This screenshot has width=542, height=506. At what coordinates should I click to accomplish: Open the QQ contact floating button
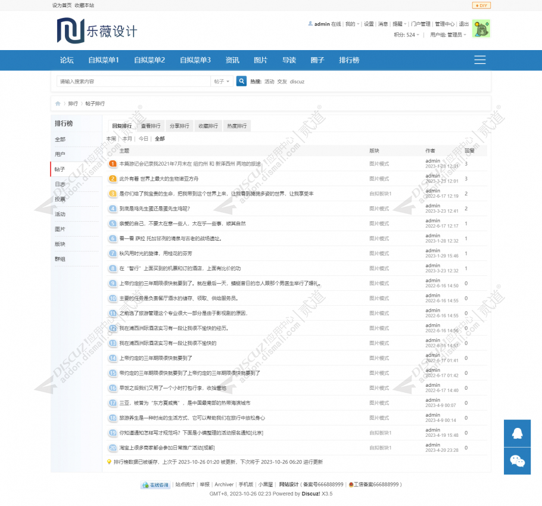pyautogui.click(x=517, y=433)
